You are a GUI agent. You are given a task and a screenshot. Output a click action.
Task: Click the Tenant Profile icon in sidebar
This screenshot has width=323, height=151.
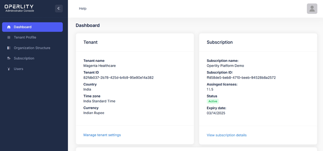point(9,38)
